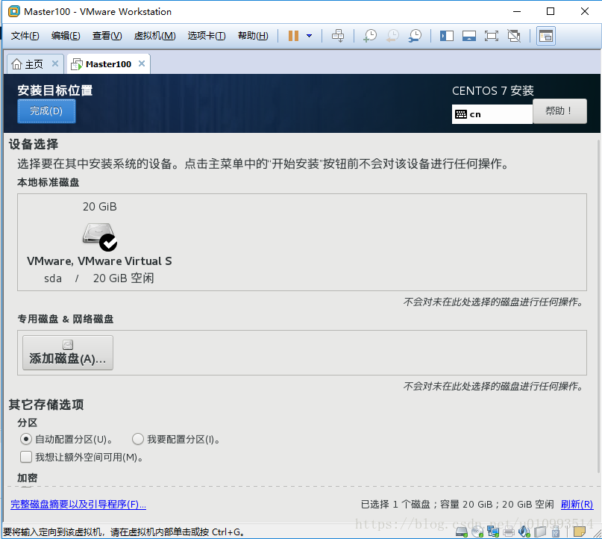Revert to snapshot using the clock-arrow icon

392,36
